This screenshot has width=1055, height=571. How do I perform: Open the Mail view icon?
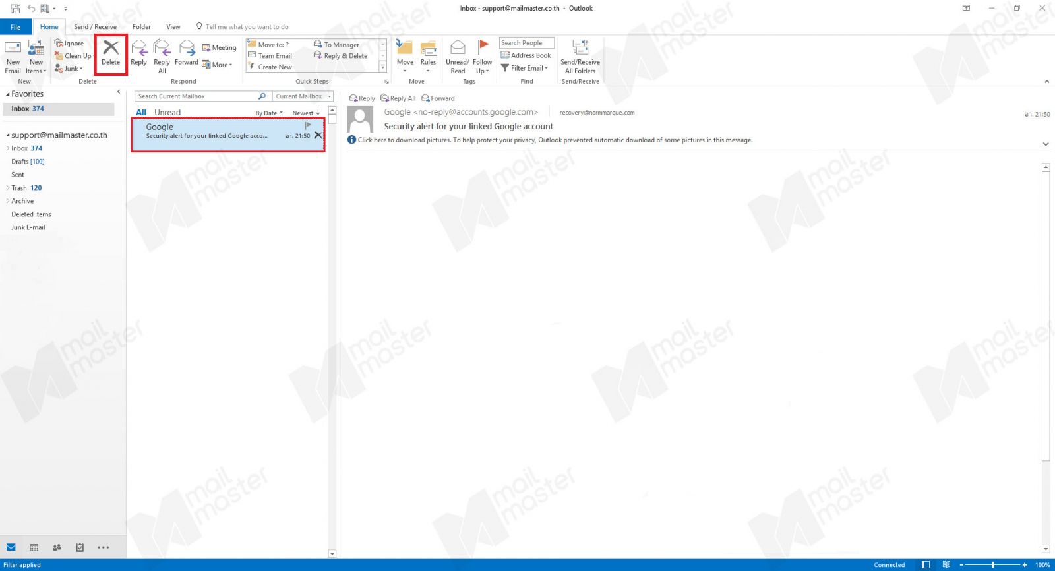tap(11, 547)
